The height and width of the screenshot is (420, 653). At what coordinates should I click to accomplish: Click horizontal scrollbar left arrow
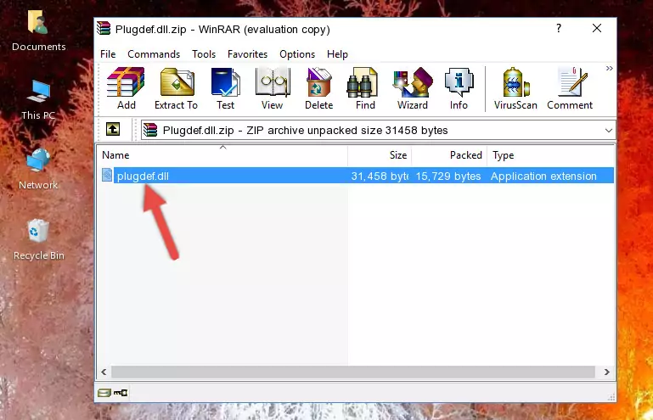click(104, 372)
